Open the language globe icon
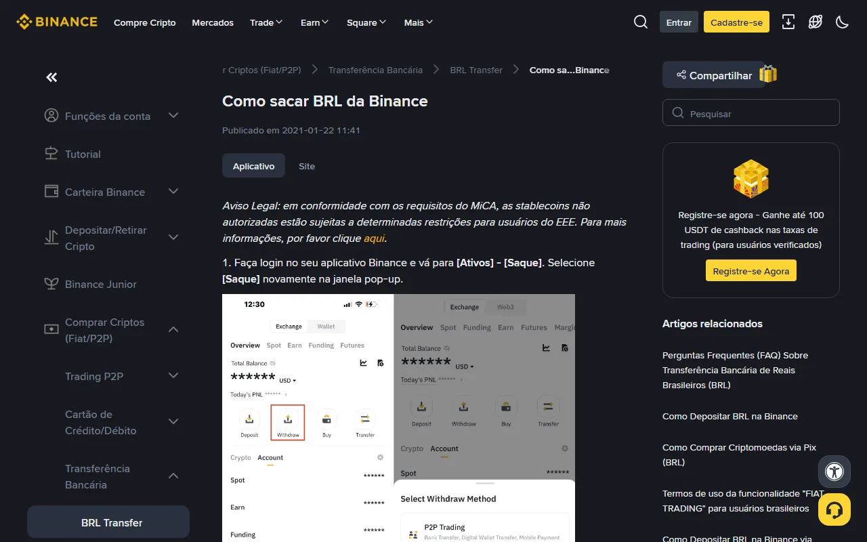Image resolution: width=867 pixels, height=542 pixels. coord(816,22)
